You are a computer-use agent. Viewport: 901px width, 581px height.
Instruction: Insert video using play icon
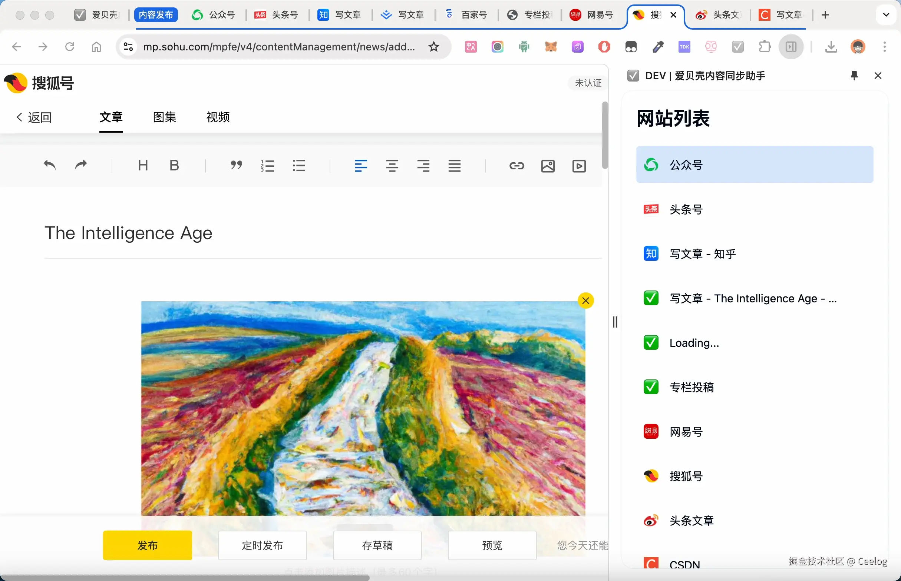click(579, 166)
